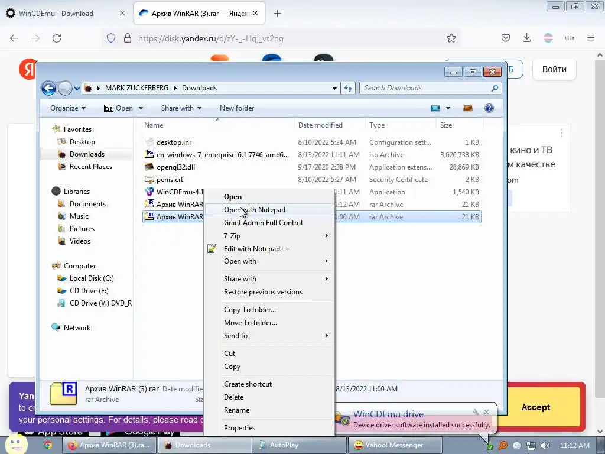The image size is (605, 454).
Task: Expand the Send to submenu
Action: pos(269,336)
